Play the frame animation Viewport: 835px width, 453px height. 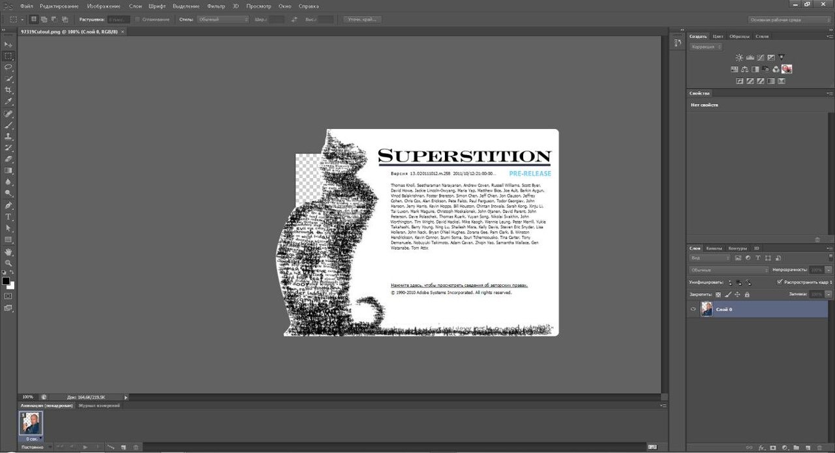click(85, 447)
